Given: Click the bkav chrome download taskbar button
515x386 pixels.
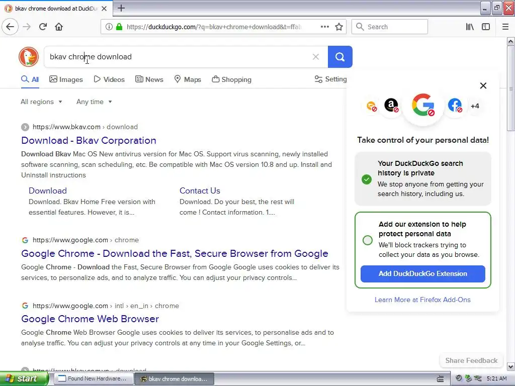Looking at the screenshot, I should (175, 379).
